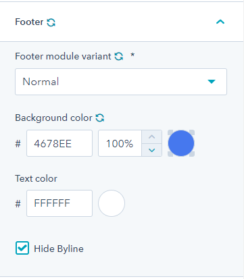
Task: Open the white text color swatch
Action: pos(112,203)
